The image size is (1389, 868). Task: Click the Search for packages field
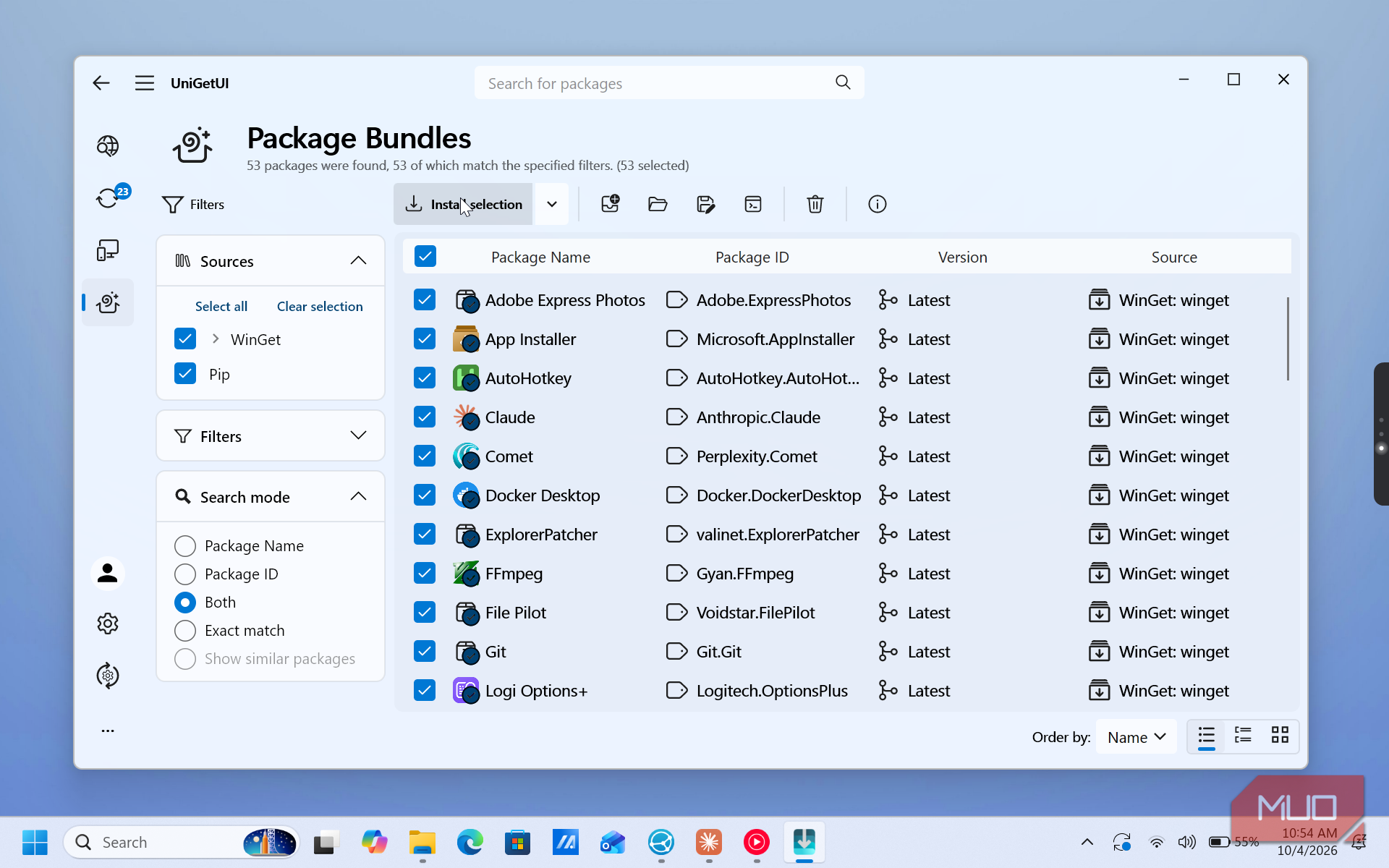[x=669, y=83]
